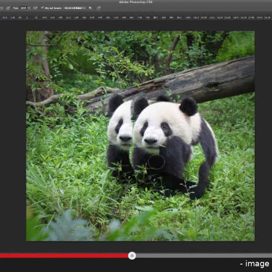Toggle pressure for size icon in options bar
Viewport: 272px width, 272px height.
(99, 8)
